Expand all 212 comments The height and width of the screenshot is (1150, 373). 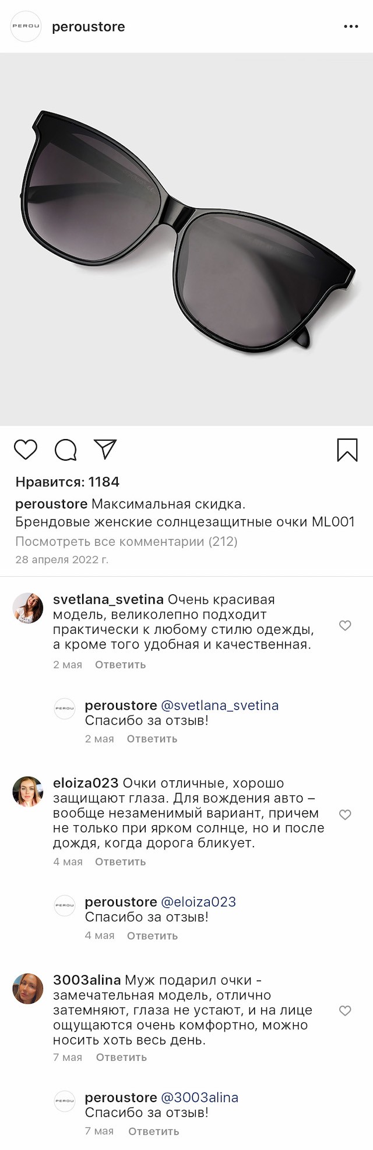pos(126,541)
